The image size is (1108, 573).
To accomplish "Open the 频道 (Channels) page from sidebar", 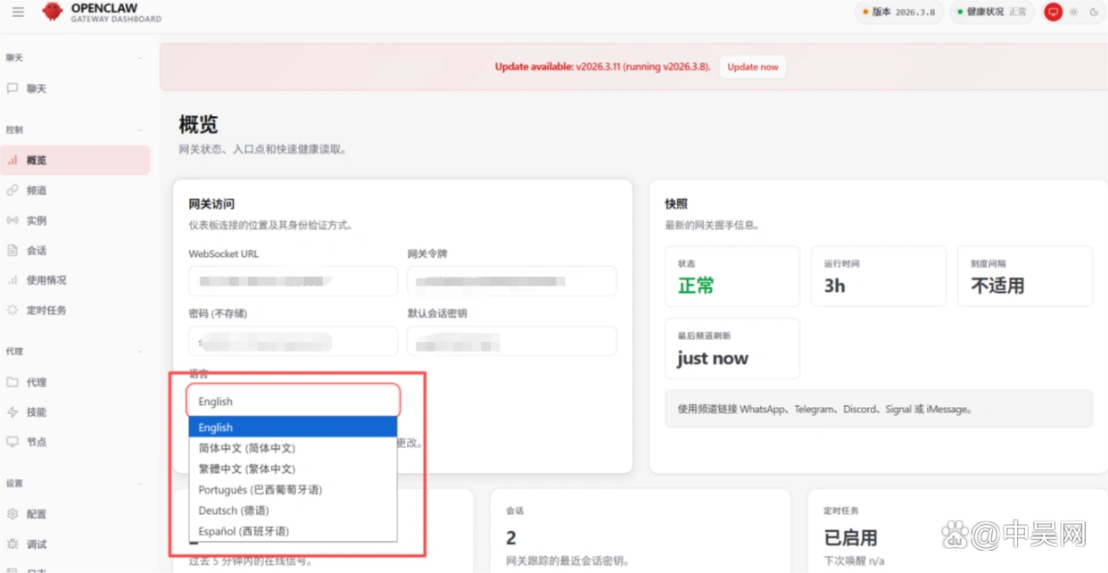I will point(37,190).
